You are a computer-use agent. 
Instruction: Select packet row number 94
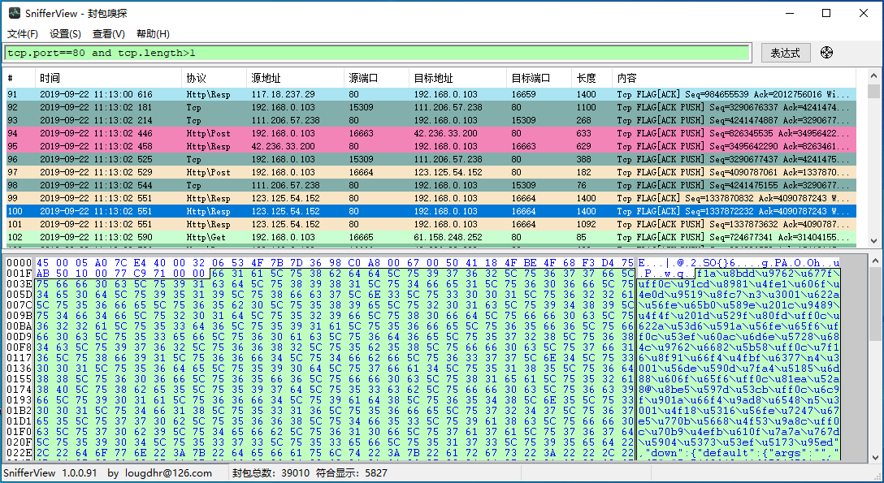tap(431, 133)
